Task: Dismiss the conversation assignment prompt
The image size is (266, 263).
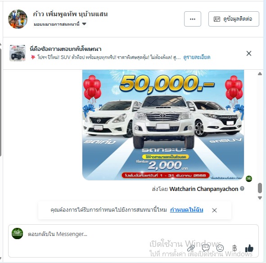Action: click(214, 210)
